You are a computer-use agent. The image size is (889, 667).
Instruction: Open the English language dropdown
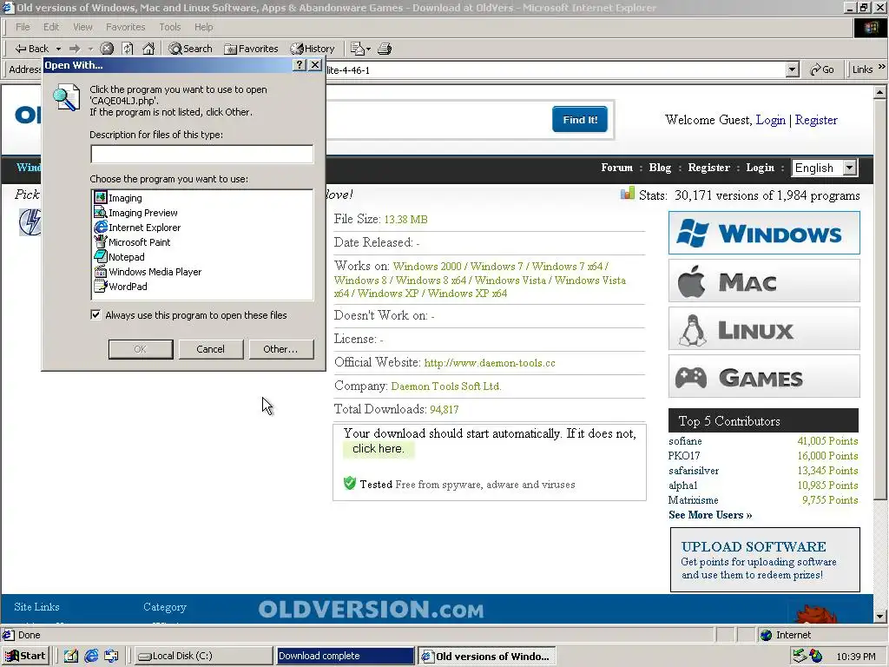click(x=825, y=168)
